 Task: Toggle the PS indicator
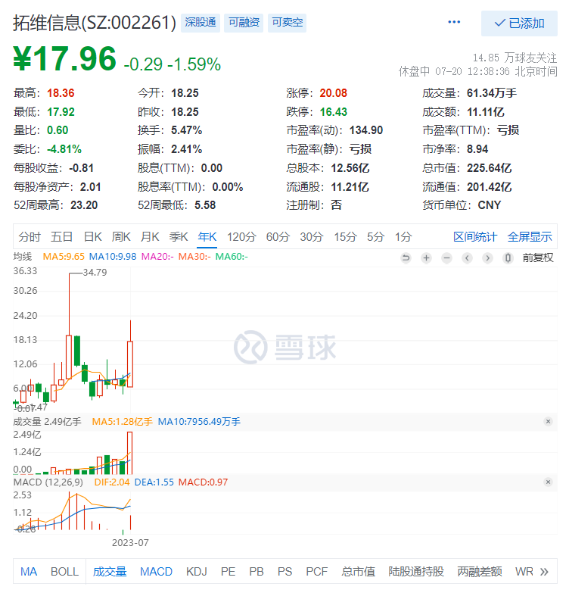tap(284, 572)
